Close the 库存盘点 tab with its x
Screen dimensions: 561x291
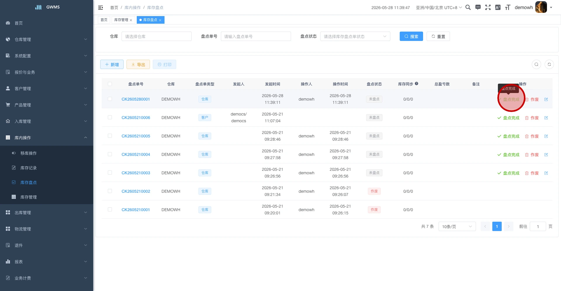click(160, 20)
